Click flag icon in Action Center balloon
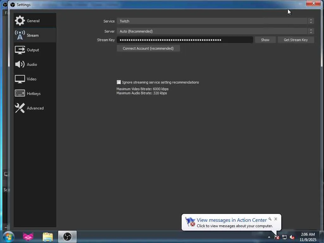The width and height of the screenshot is (324, 243). click(190, 222)
